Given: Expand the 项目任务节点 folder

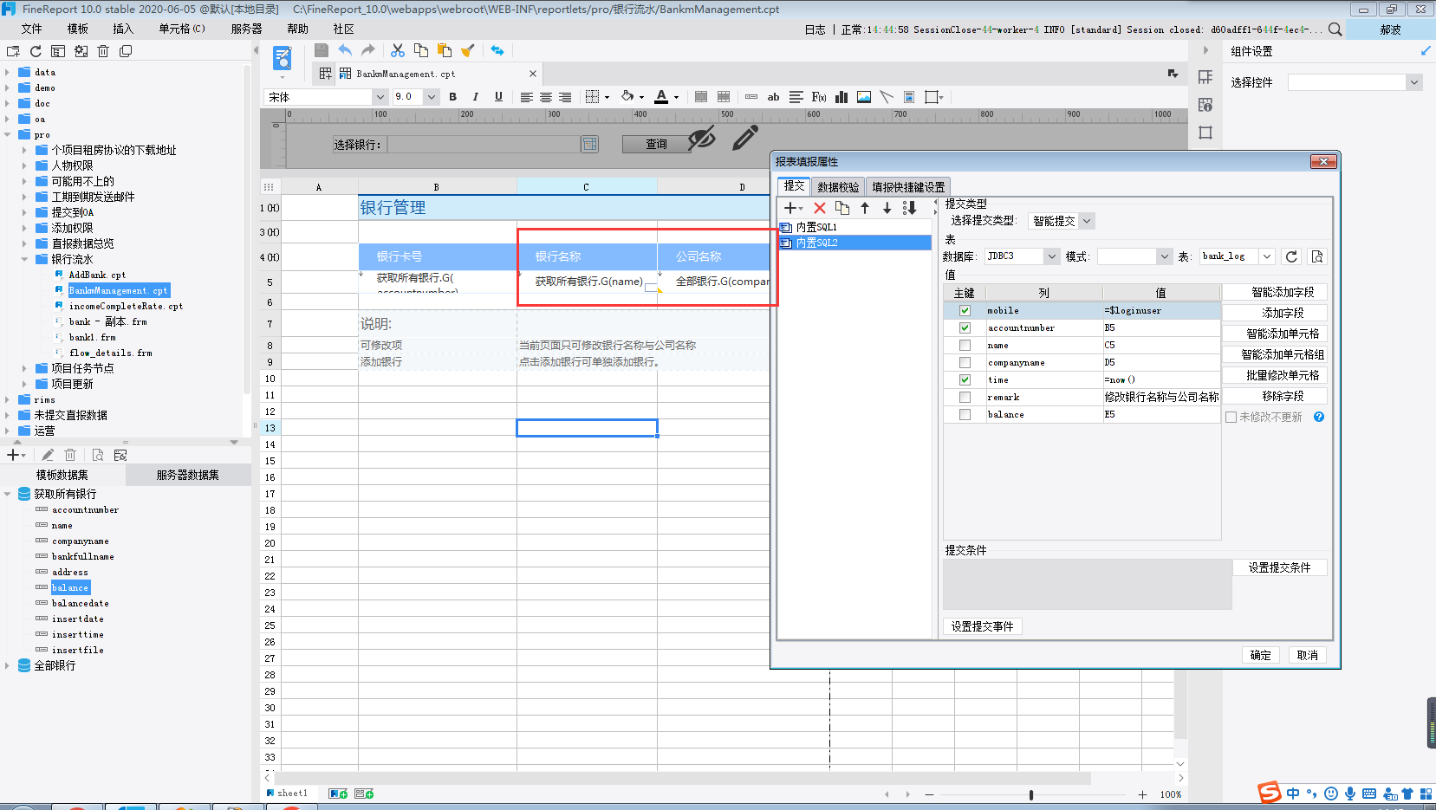Looking at the screenshot, I should pyautogui.click(x=24, y=368).
